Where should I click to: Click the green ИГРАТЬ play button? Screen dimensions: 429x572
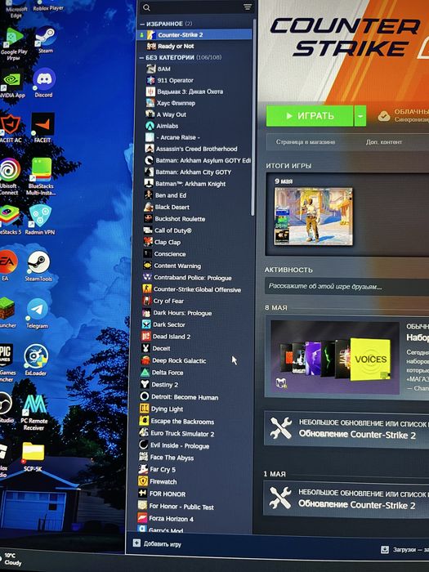point(310,116)
